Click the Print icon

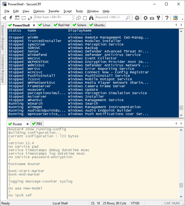pyautogui.click(x=137, y=18)
